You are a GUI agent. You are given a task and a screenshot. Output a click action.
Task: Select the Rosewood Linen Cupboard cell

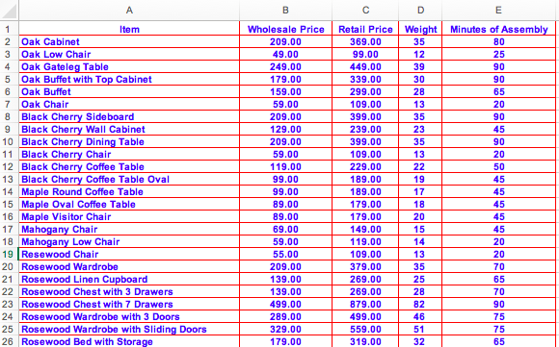(x=129, y=279)
